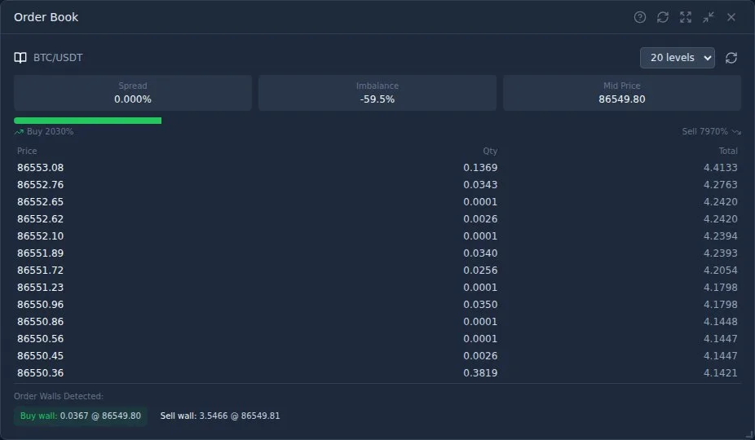
Task: Click the green buy/sell ratio bar
Action: (x=87, y=121)
